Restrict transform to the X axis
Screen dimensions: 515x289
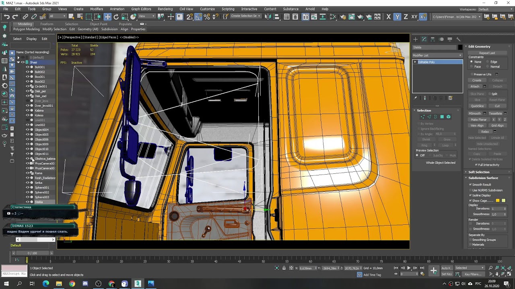pyautogui.click(x=388, y=16)
